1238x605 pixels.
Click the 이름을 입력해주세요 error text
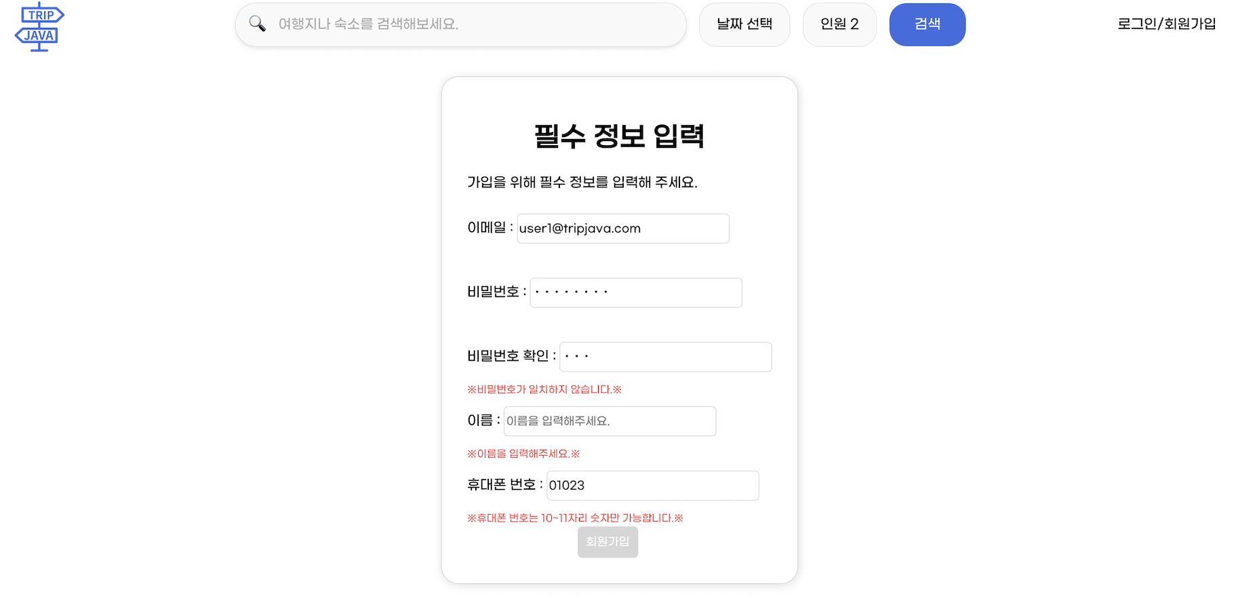523,454
